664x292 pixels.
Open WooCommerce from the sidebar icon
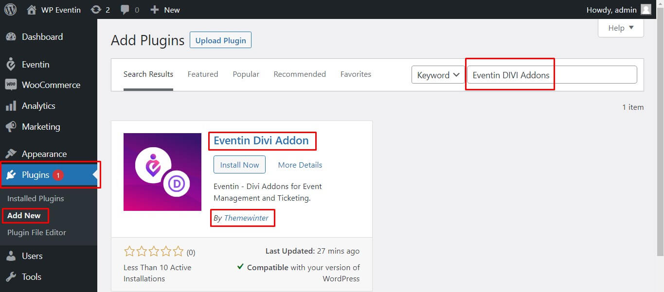pos(11,85)
